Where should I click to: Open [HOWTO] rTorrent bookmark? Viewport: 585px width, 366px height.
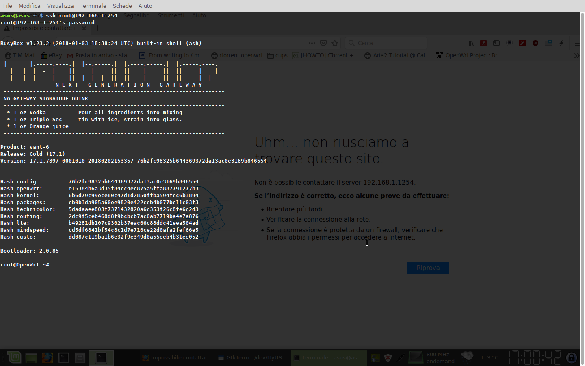coord(326,55)
